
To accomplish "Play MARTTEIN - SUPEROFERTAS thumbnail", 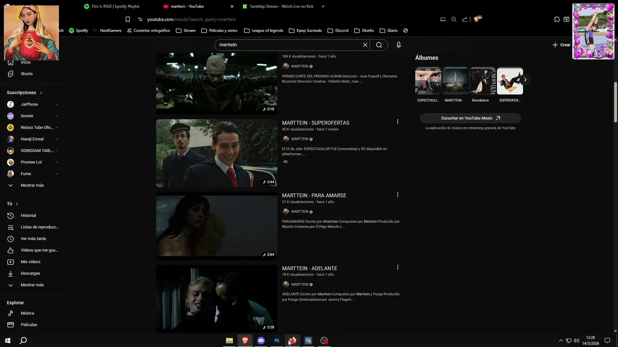I will (x=217, y=153).
